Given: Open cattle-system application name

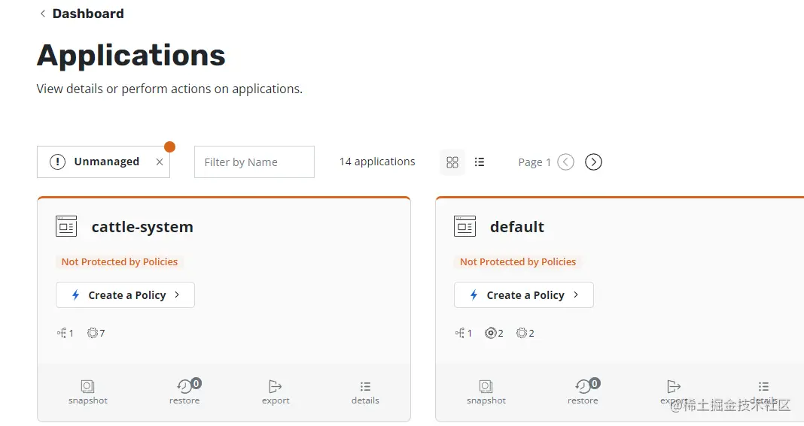Looking at the screenshot, I should pyautogui.click(x=142, y=227).
